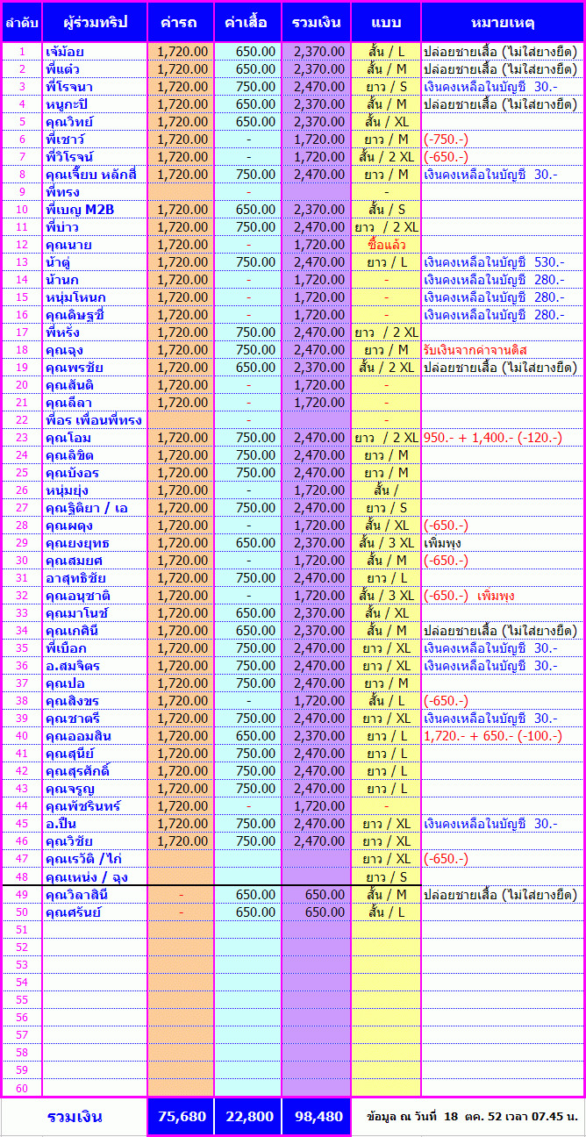This screenshot has width=586, height=1137.
Task: Click the name cell คุณมาโนช์
Action: pyautogui.click(x=95, y=612)
